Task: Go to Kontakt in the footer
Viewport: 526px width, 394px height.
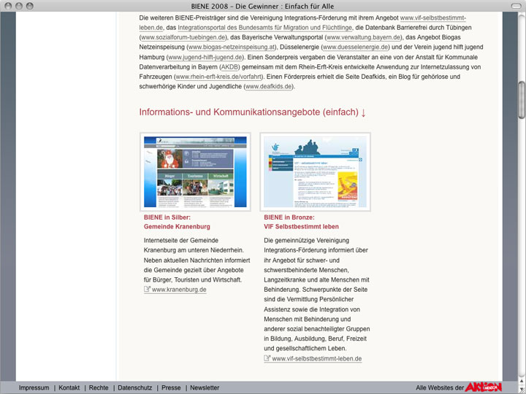Action: pyautogui.click(x=69, y=388)
